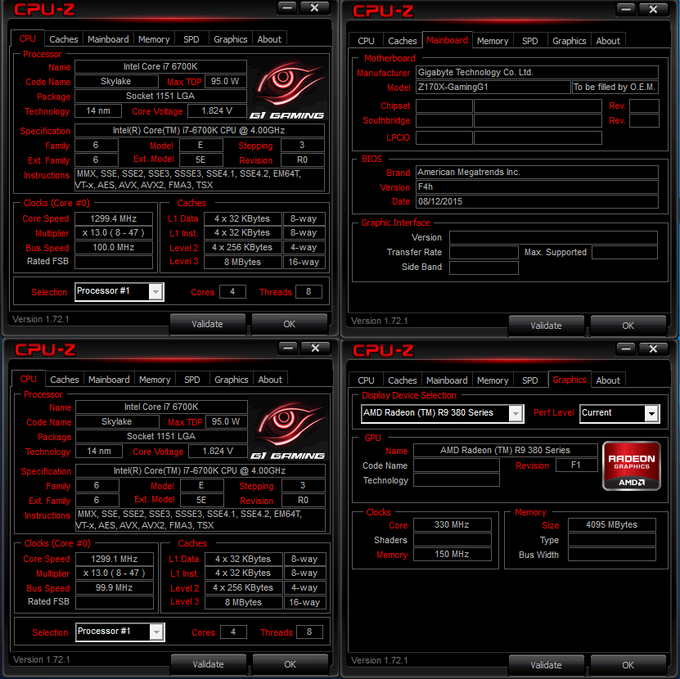Open the Memory tab in top-left window
Image resolution: width=680 pixels, height=679 pixels.
pos(154,39)
